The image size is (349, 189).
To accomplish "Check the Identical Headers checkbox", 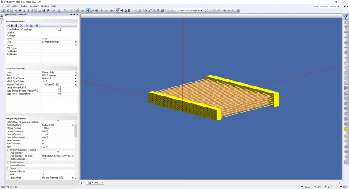I will click(58, 165).
